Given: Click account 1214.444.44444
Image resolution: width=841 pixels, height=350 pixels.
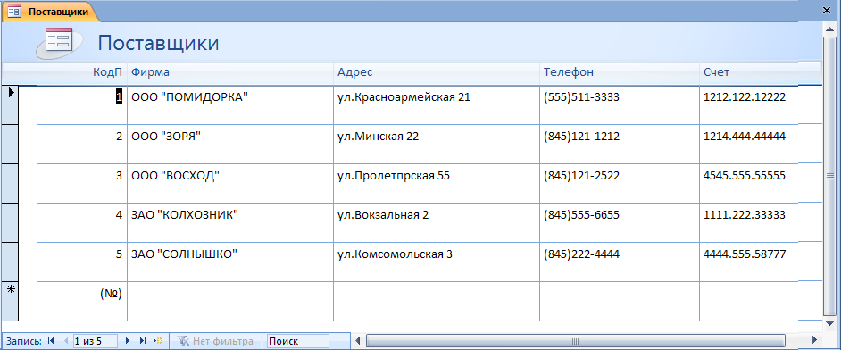Looking at the screenshot, I should pyautogui.click(x=761, y=144).
